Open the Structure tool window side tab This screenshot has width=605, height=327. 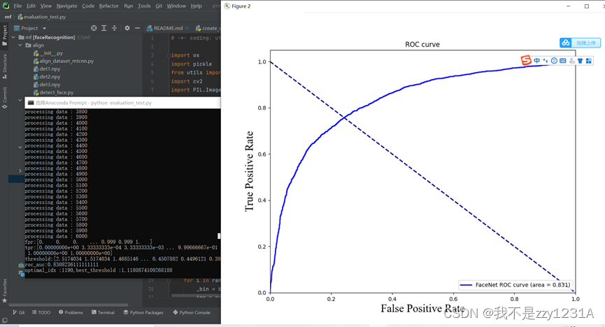point(5,66)
